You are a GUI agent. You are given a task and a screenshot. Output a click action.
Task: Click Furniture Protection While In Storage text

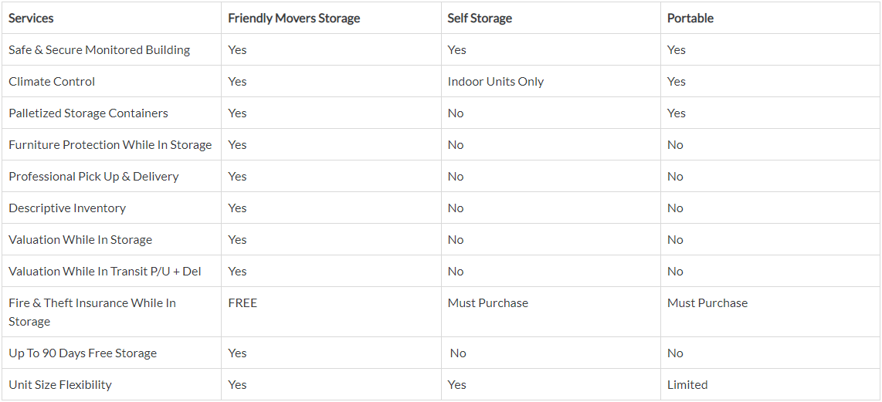(x=110, y=144)
